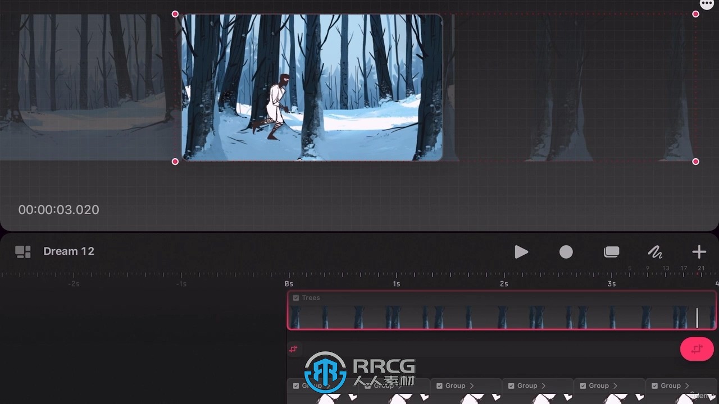Select the bottom-right pink transform handle
Image resolution: width=719 pixels, height=404 pixels.
pyautogui.click(x=695, y=162)
